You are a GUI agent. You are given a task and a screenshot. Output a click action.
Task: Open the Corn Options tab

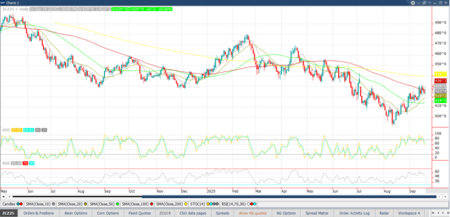(x=108, y=213)
